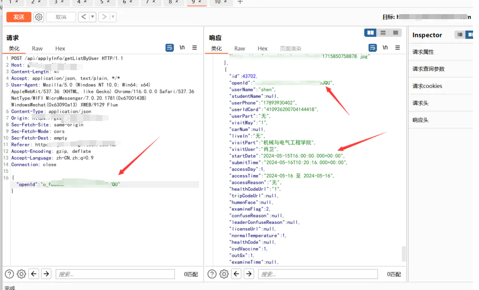Switch Inspector to the gray layout icon
The image size is (479, 290).
pos(460,35)
